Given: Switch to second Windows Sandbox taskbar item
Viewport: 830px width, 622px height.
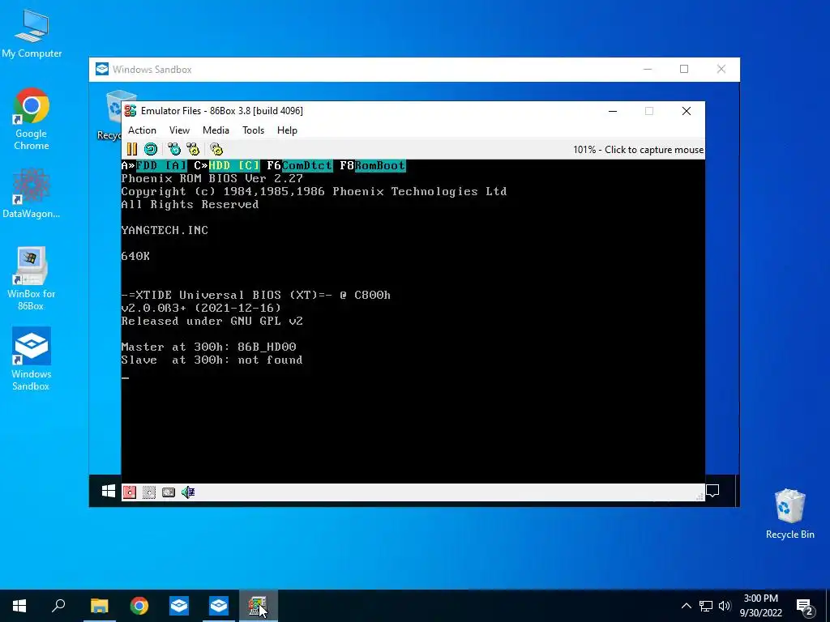Looking at the screenshot, I should (x=219, y=606).
